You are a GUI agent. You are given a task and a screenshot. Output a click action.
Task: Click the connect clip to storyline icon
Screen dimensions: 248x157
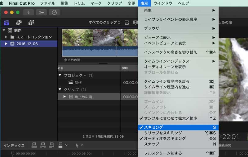(x=34, y=145)
